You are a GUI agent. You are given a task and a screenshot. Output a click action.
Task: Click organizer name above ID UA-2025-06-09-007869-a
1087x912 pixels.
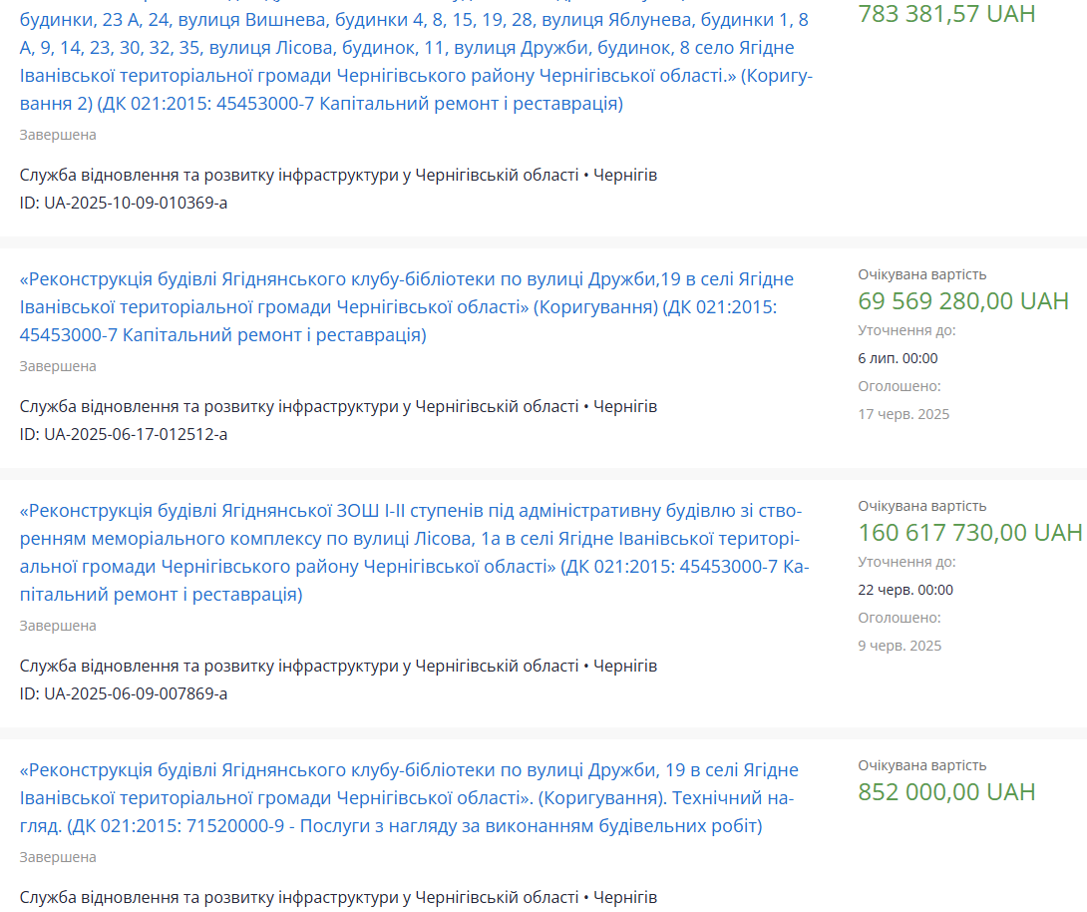click(x=338, y=666)
